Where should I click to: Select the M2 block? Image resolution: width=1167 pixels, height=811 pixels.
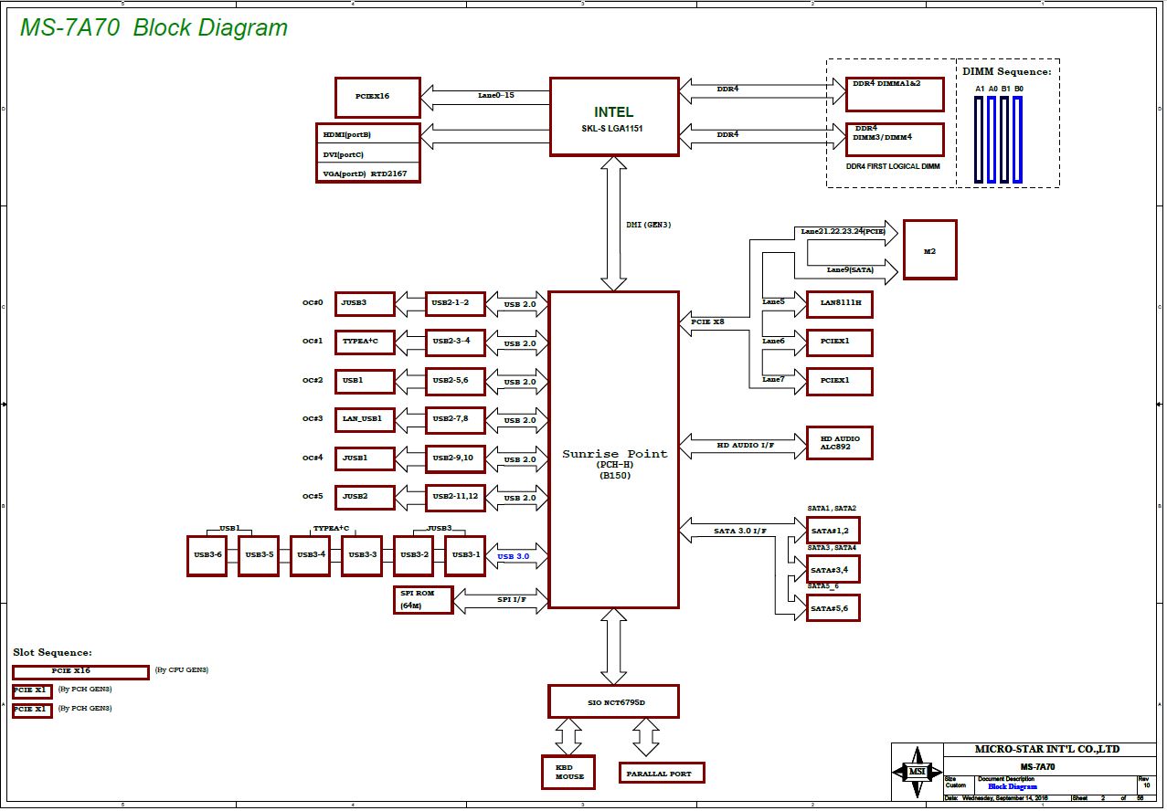pyautogui.click(x=929, y=249)
